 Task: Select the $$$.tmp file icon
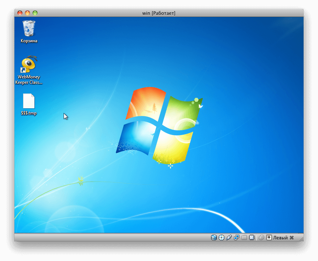[x=29, y=101]
